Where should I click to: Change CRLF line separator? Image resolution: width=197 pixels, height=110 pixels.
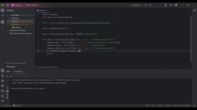click(153, 105)
